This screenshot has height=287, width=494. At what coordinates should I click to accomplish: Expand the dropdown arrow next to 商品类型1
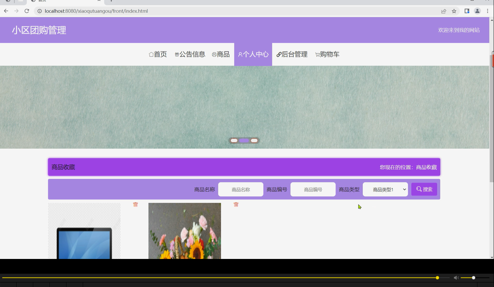[404, 189]
